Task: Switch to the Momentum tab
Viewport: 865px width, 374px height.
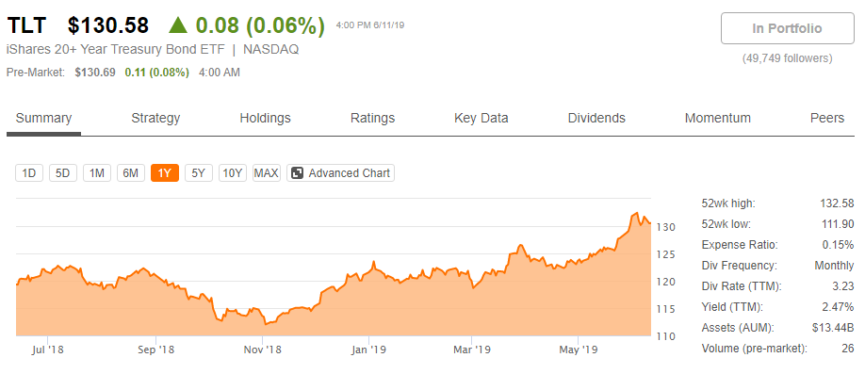Action: click(x=717, y=118)
